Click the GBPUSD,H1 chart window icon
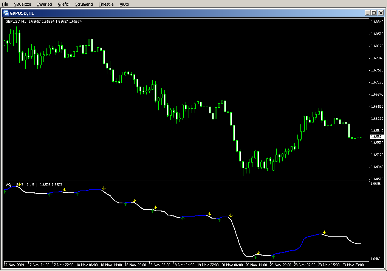 point(6,13)
